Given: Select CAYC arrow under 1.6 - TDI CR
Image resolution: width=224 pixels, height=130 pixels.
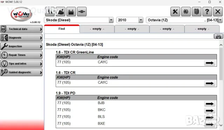Looking at the screenshot, I should [x=210, y=83].
